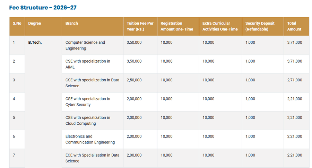
Task: Click the Branch column header
Action: (x=72, y=24)
